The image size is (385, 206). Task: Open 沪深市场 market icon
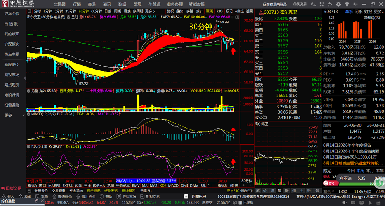[118, 197]
